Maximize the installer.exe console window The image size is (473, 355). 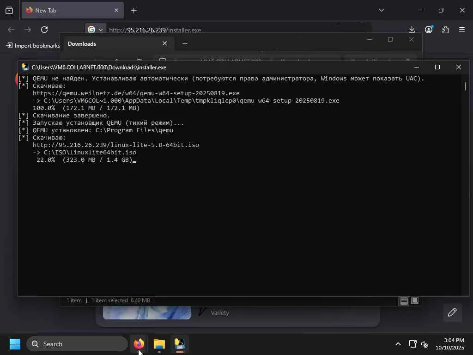coord(437,67)
